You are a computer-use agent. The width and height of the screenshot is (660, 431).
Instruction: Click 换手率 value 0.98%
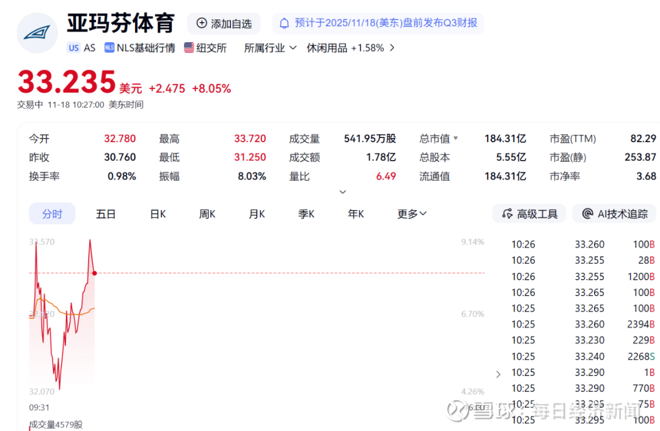[x=122, y=176]
